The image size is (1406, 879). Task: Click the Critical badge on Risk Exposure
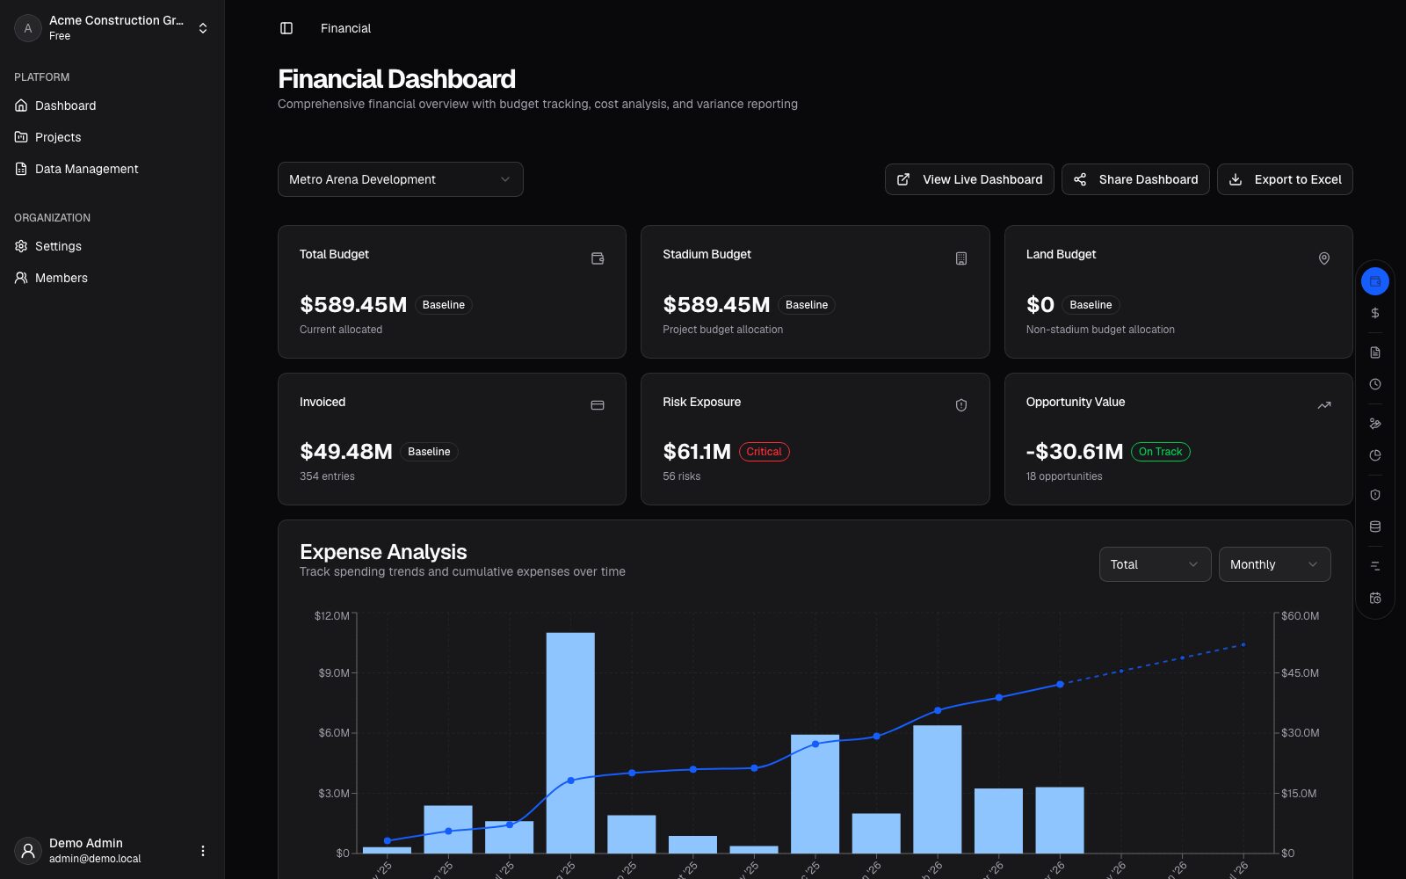click(x=764, y=452)
